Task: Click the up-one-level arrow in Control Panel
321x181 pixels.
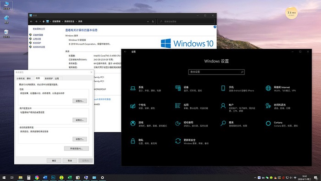Action: [44, 22]
